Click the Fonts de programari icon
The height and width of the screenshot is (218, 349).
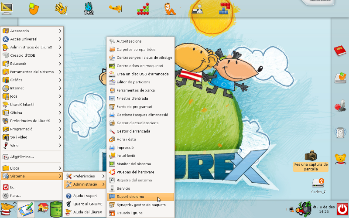(x=112, y=107)
